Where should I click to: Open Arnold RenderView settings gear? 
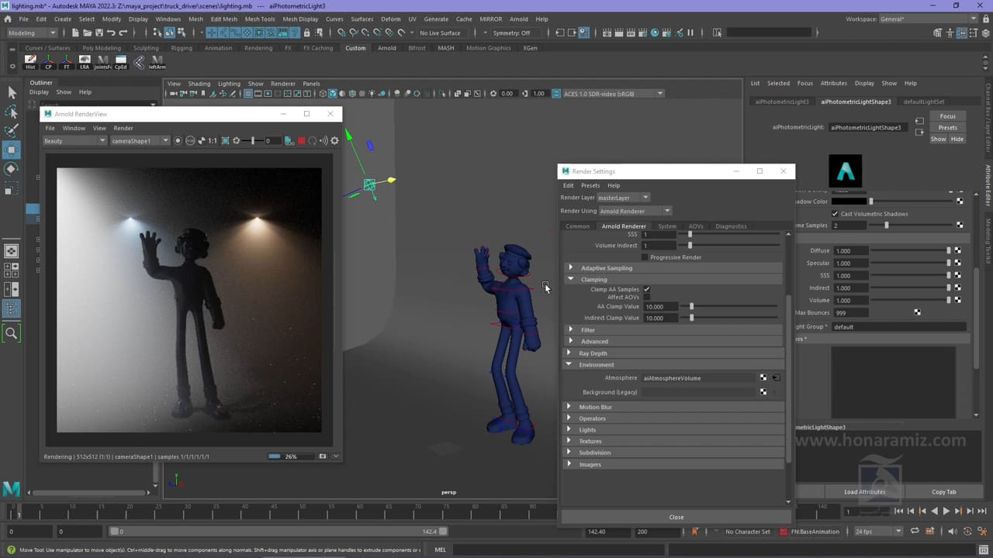click(334, 141)
